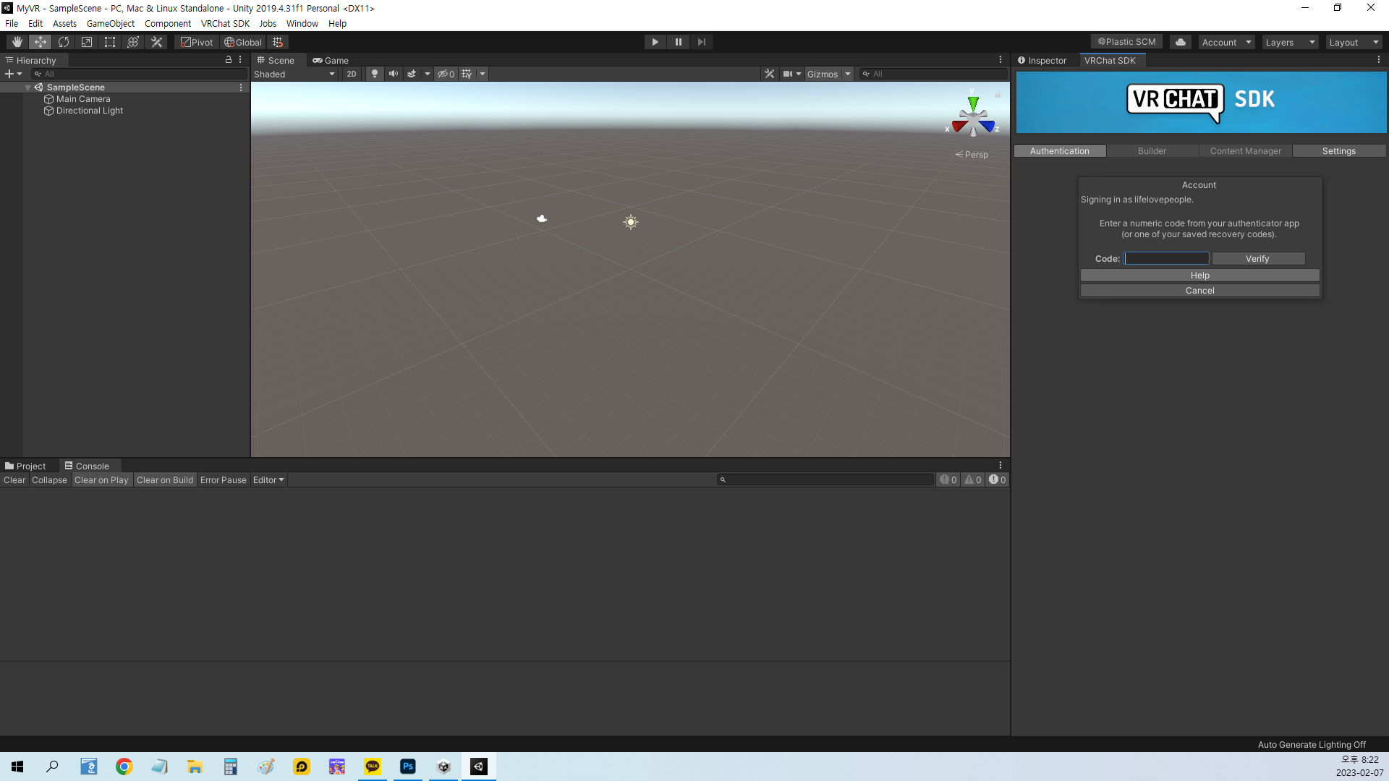Select the Move tool

pyautogui.click(x=41, y=42)
